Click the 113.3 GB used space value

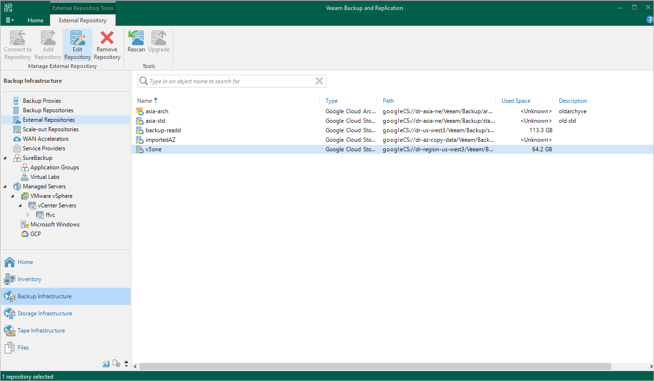[x=540, y=130]
